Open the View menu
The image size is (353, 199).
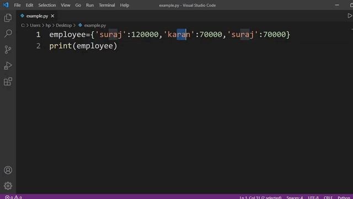point(66,5)
